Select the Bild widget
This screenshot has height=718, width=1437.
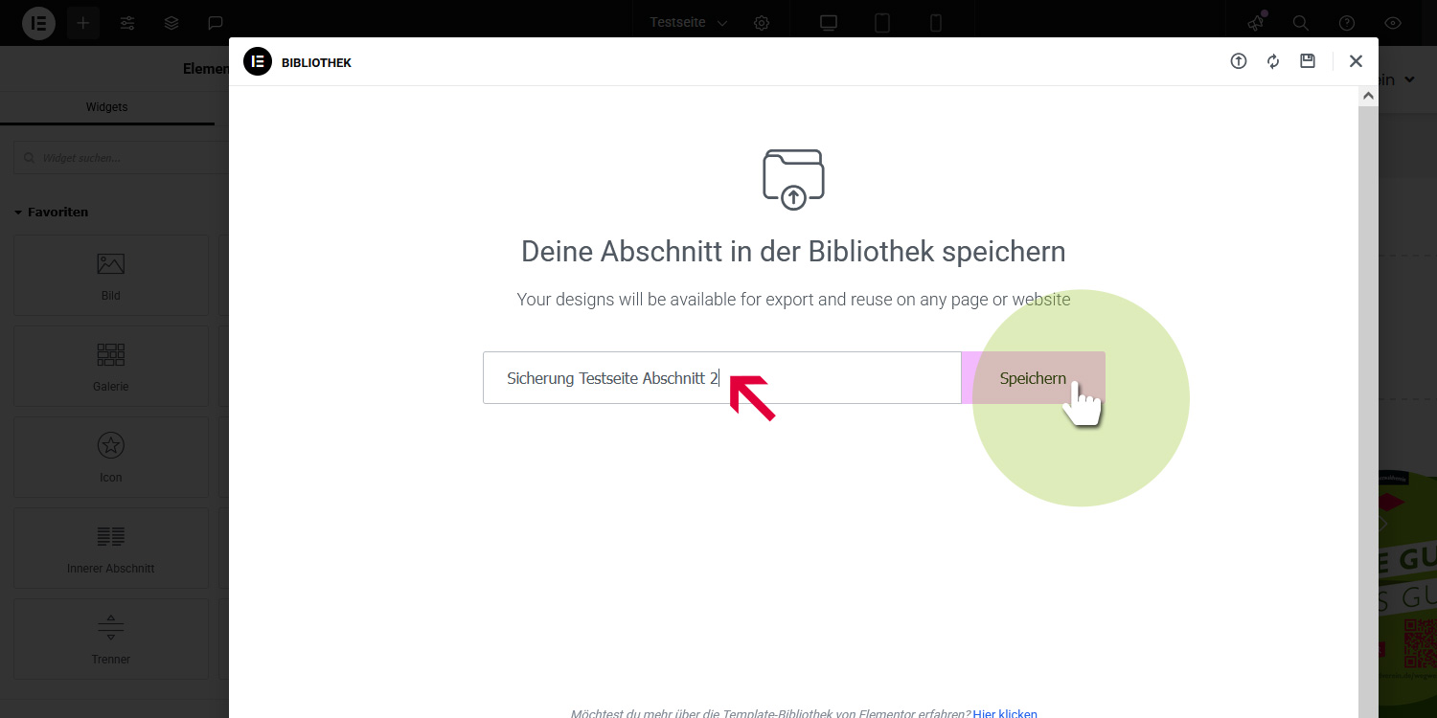[x=111, y=276]
